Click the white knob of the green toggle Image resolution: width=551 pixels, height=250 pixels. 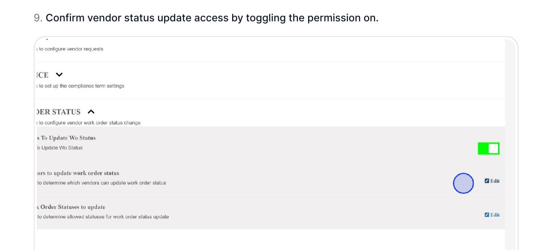[493, 148]
